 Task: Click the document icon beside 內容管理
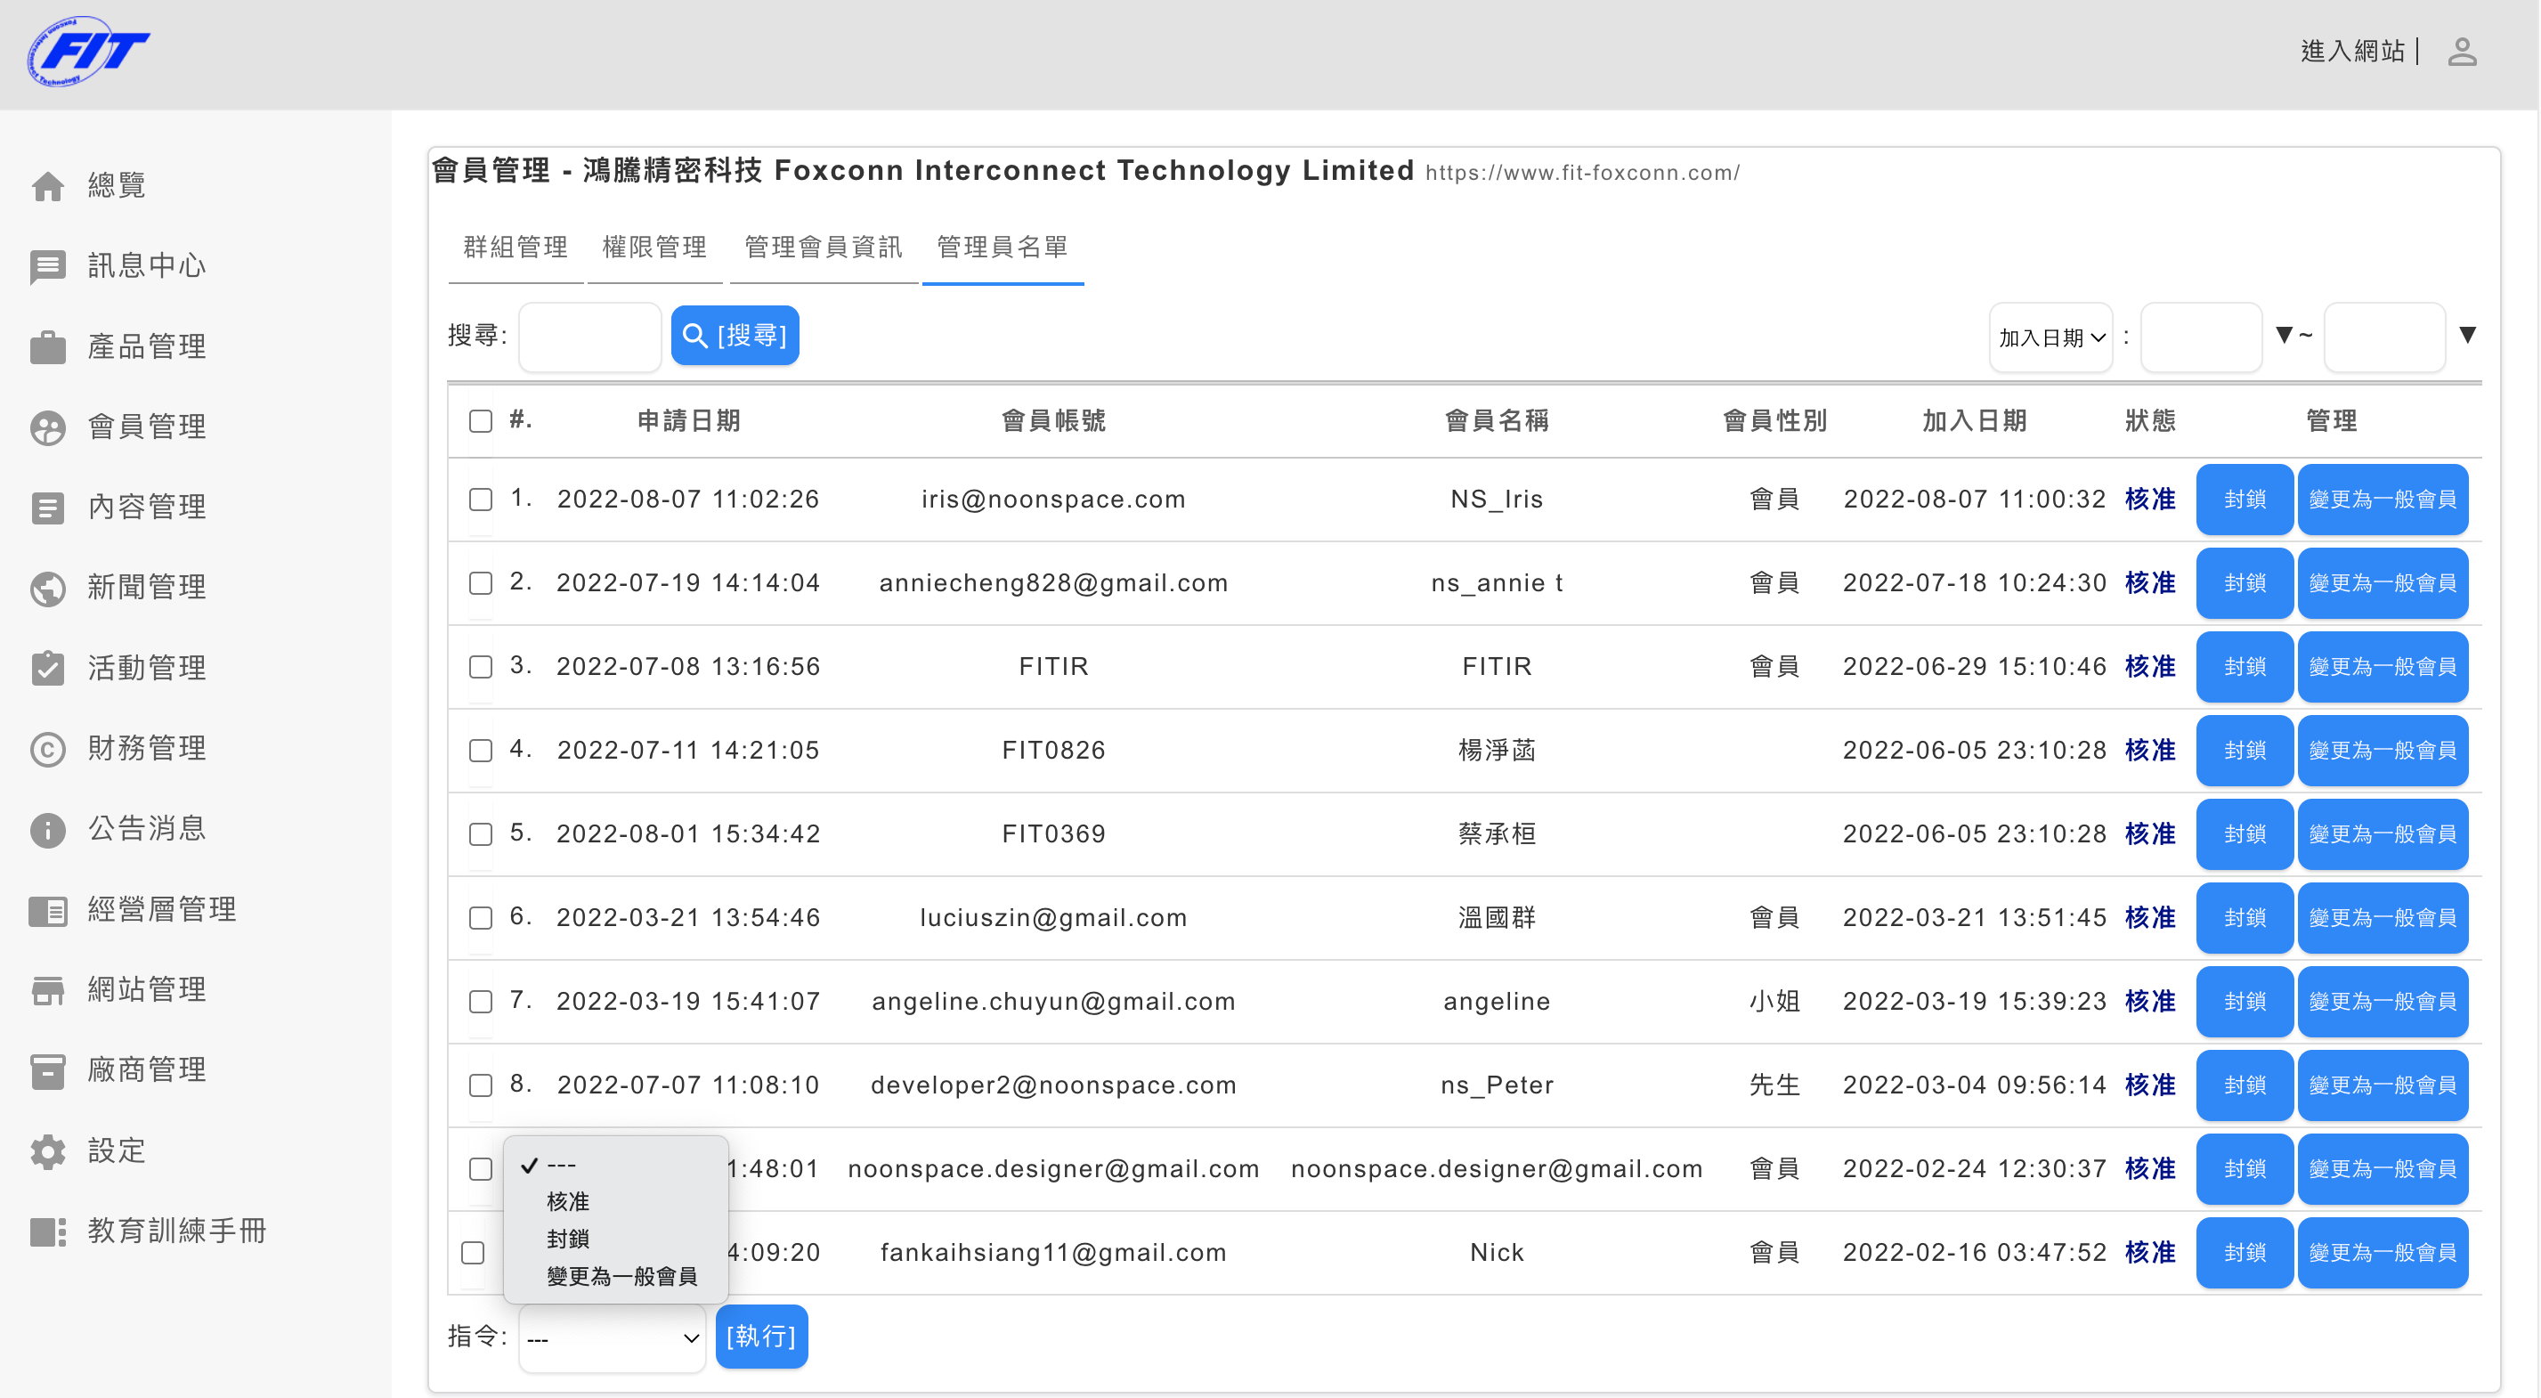click(47, 508)
